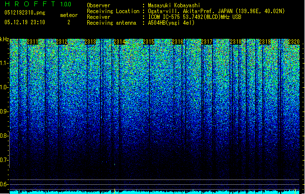This screenshot has height=194, width=305.
Task: Click the 0.7 kHz axis tick label
Action: [x=4, y=160]
